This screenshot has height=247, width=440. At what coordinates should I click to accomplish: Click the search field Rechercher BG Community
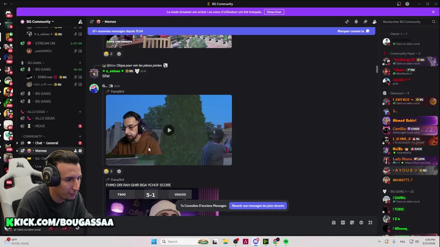(x=409, y=22)
